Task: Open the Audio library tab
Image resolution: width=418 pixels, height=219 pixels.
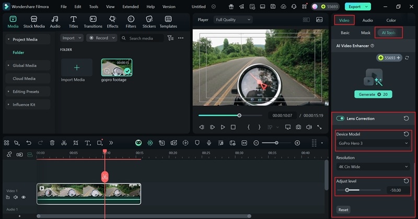Action: point(55,22)
